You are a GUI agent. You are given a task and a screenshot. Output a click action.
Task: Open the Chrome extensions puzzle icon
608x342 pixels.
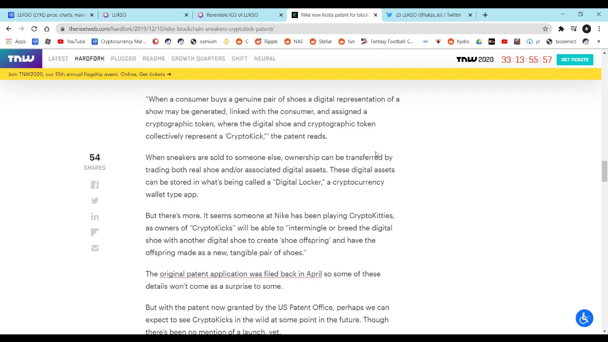tap(561, 29)
